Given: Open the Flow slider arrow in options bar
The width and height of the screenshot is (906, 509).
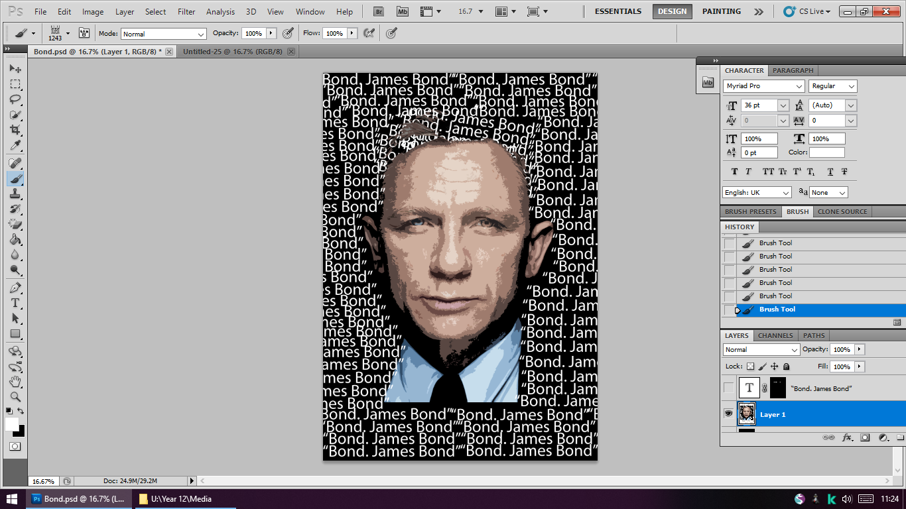Looking at the screenshot, I should point(352,33).
